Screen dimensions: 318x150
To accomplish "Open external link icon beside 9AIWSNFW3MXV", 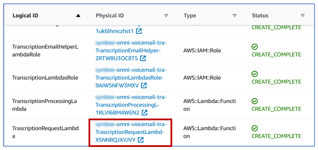I will tap(144, 86).
